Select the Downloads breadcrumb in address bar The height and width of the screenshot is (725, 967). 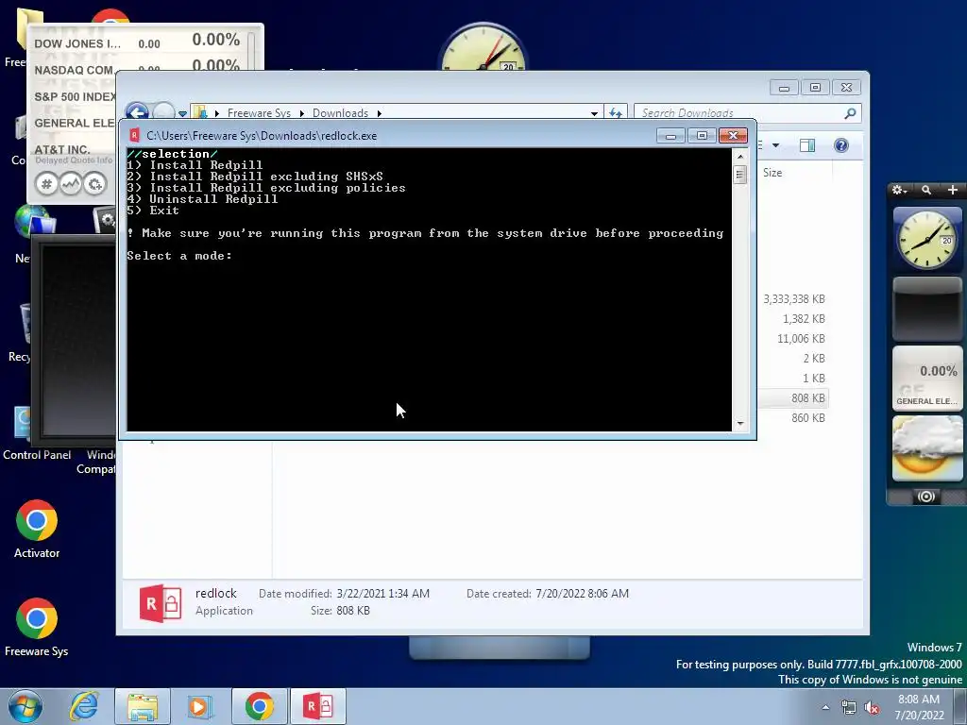340,113
